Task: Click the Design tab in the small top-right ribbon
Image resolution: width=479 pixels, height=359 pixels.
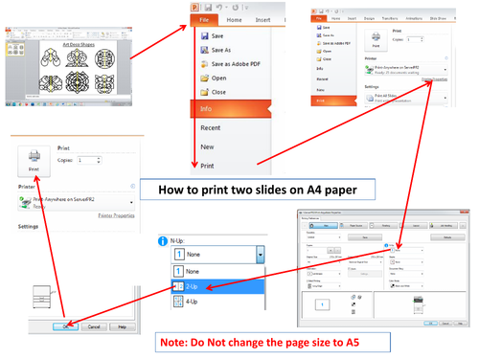Action: click(369, 18)
